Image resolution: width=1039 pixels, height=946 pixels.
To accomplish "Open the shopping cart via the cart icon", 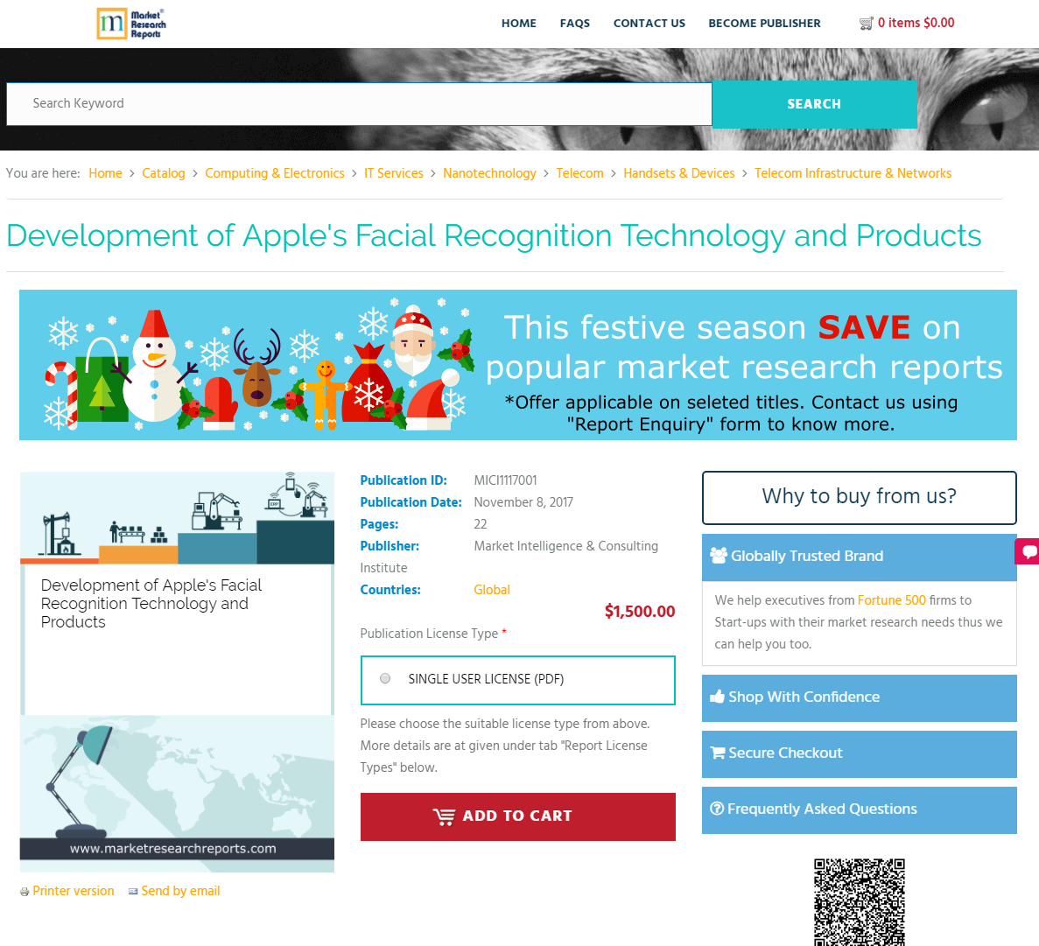I will (867, 23).
